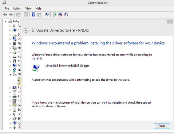The width and height of the screenshot is (174, 134).
Task: Click the device icon beside Update Driver Software title
Action: 33,30
